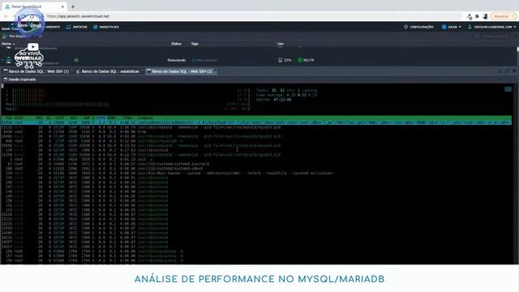Select the green htop column header bar
The image size is (519, 292).
click(256, 118)
